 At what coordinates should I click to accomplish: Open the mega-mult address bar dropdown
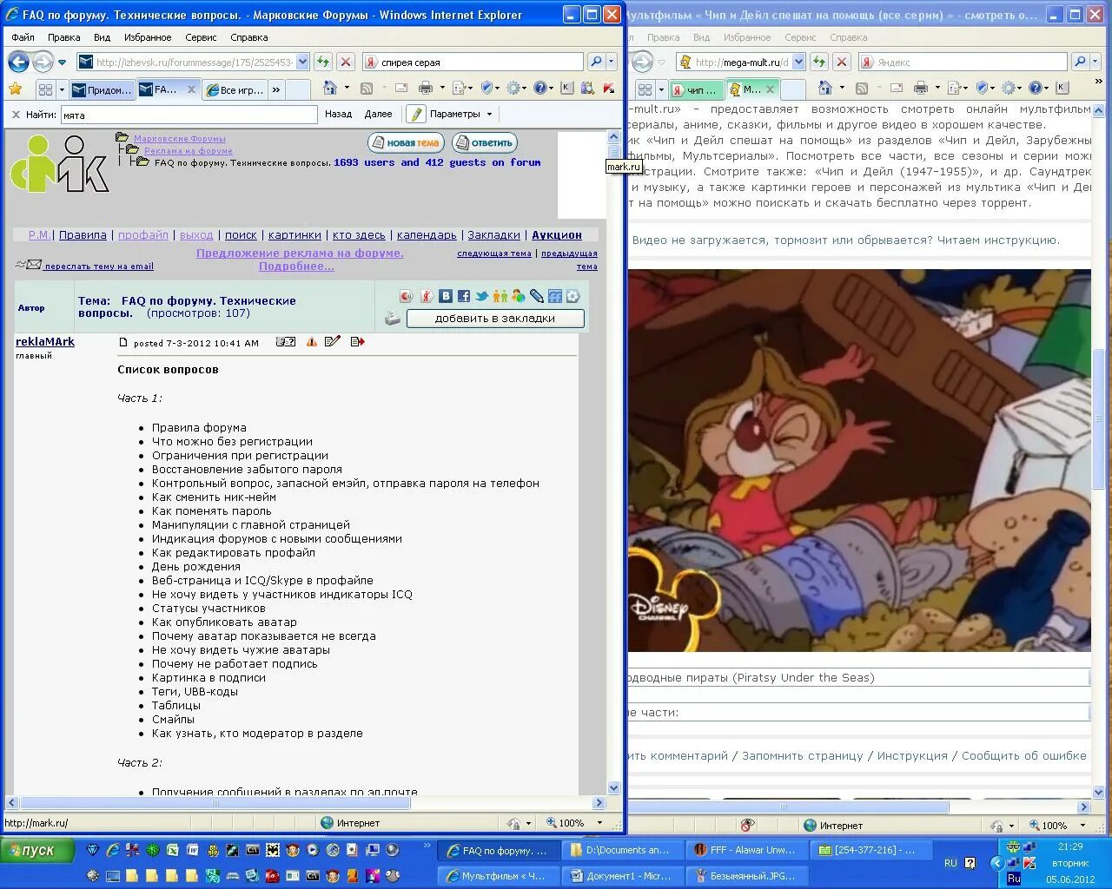(797, 62)
